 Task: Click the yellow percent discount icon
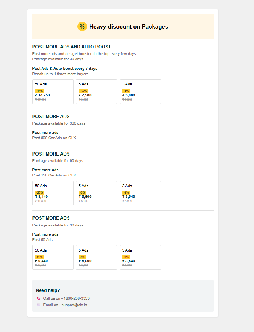(82, 27)
